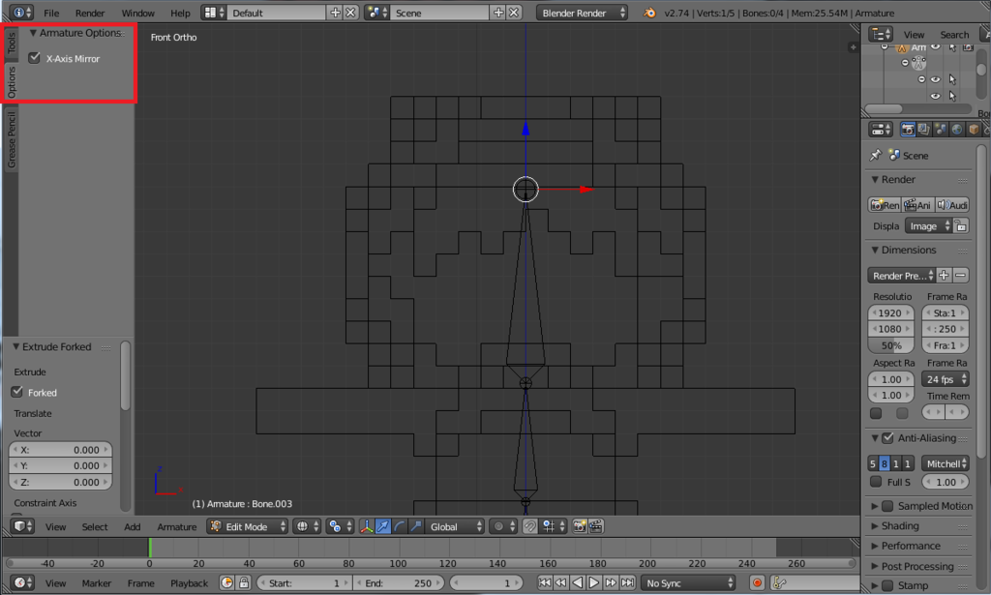The image size is (991, 595).
Task: Enable the Stamp checkbox
Action: point(887,585)
